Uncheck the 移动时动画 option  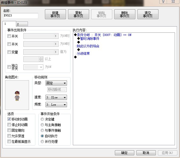coord(9,119)
